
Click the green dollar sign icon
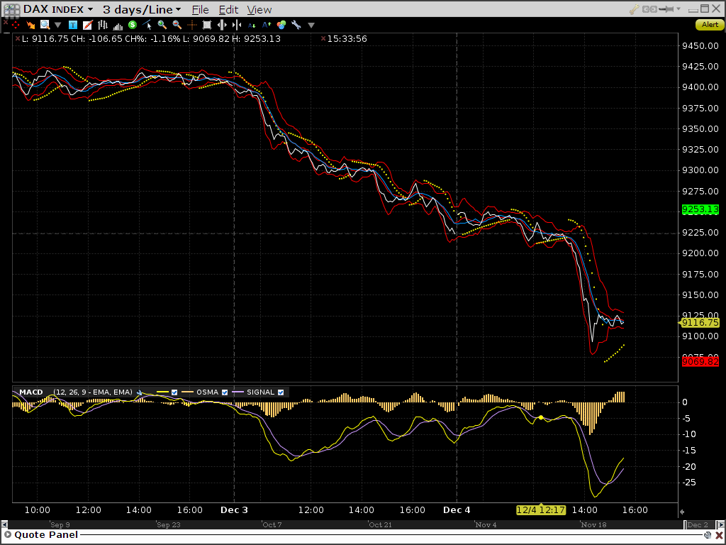pos(133,25)
